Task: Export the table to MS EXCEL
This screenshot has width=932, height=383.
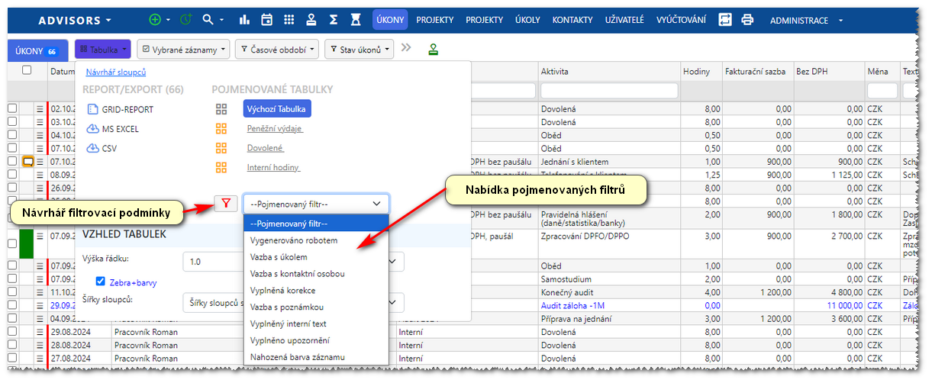Action: tap(121, 129)
